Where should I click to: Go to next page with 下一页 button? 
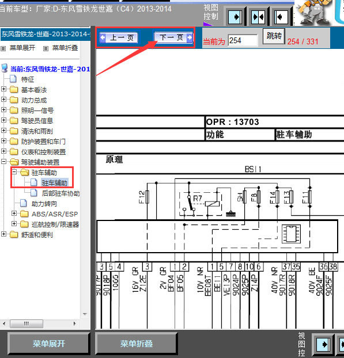173,37
